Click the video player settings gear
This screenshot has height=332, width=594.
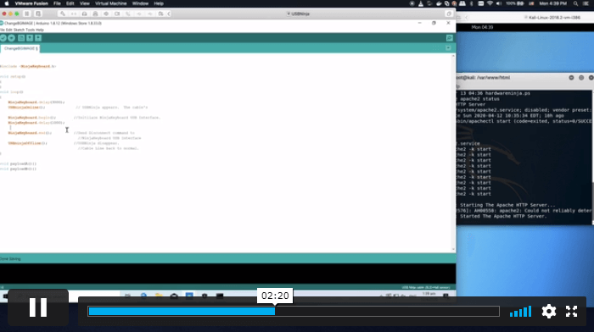click(548, 311)
